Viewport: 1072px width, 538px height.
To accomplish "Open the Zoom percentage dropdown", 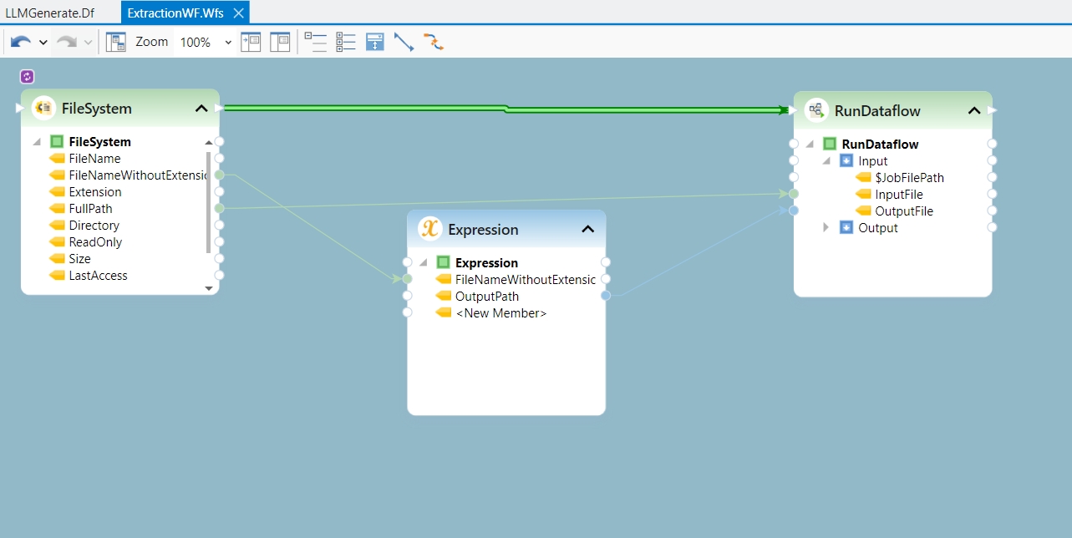I will pos(228,43).
